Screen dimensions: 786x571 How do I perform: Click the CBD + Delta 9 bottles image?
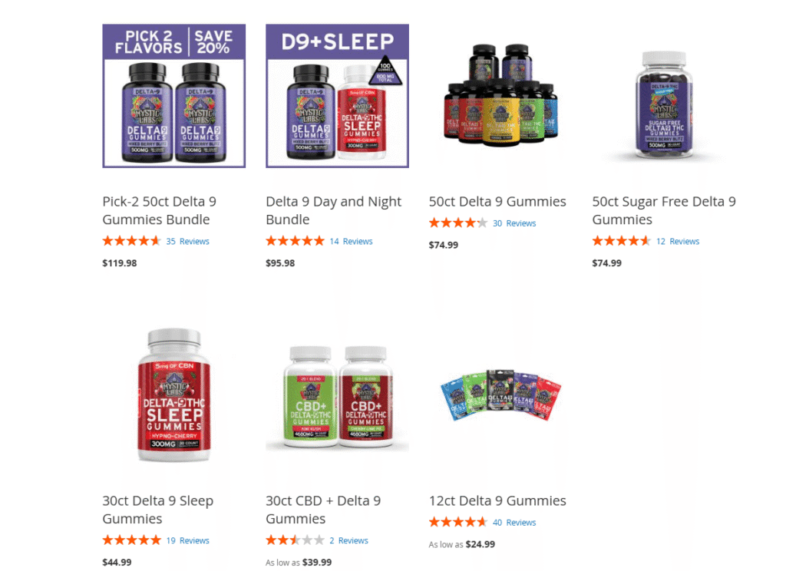[x=338, y=397]
